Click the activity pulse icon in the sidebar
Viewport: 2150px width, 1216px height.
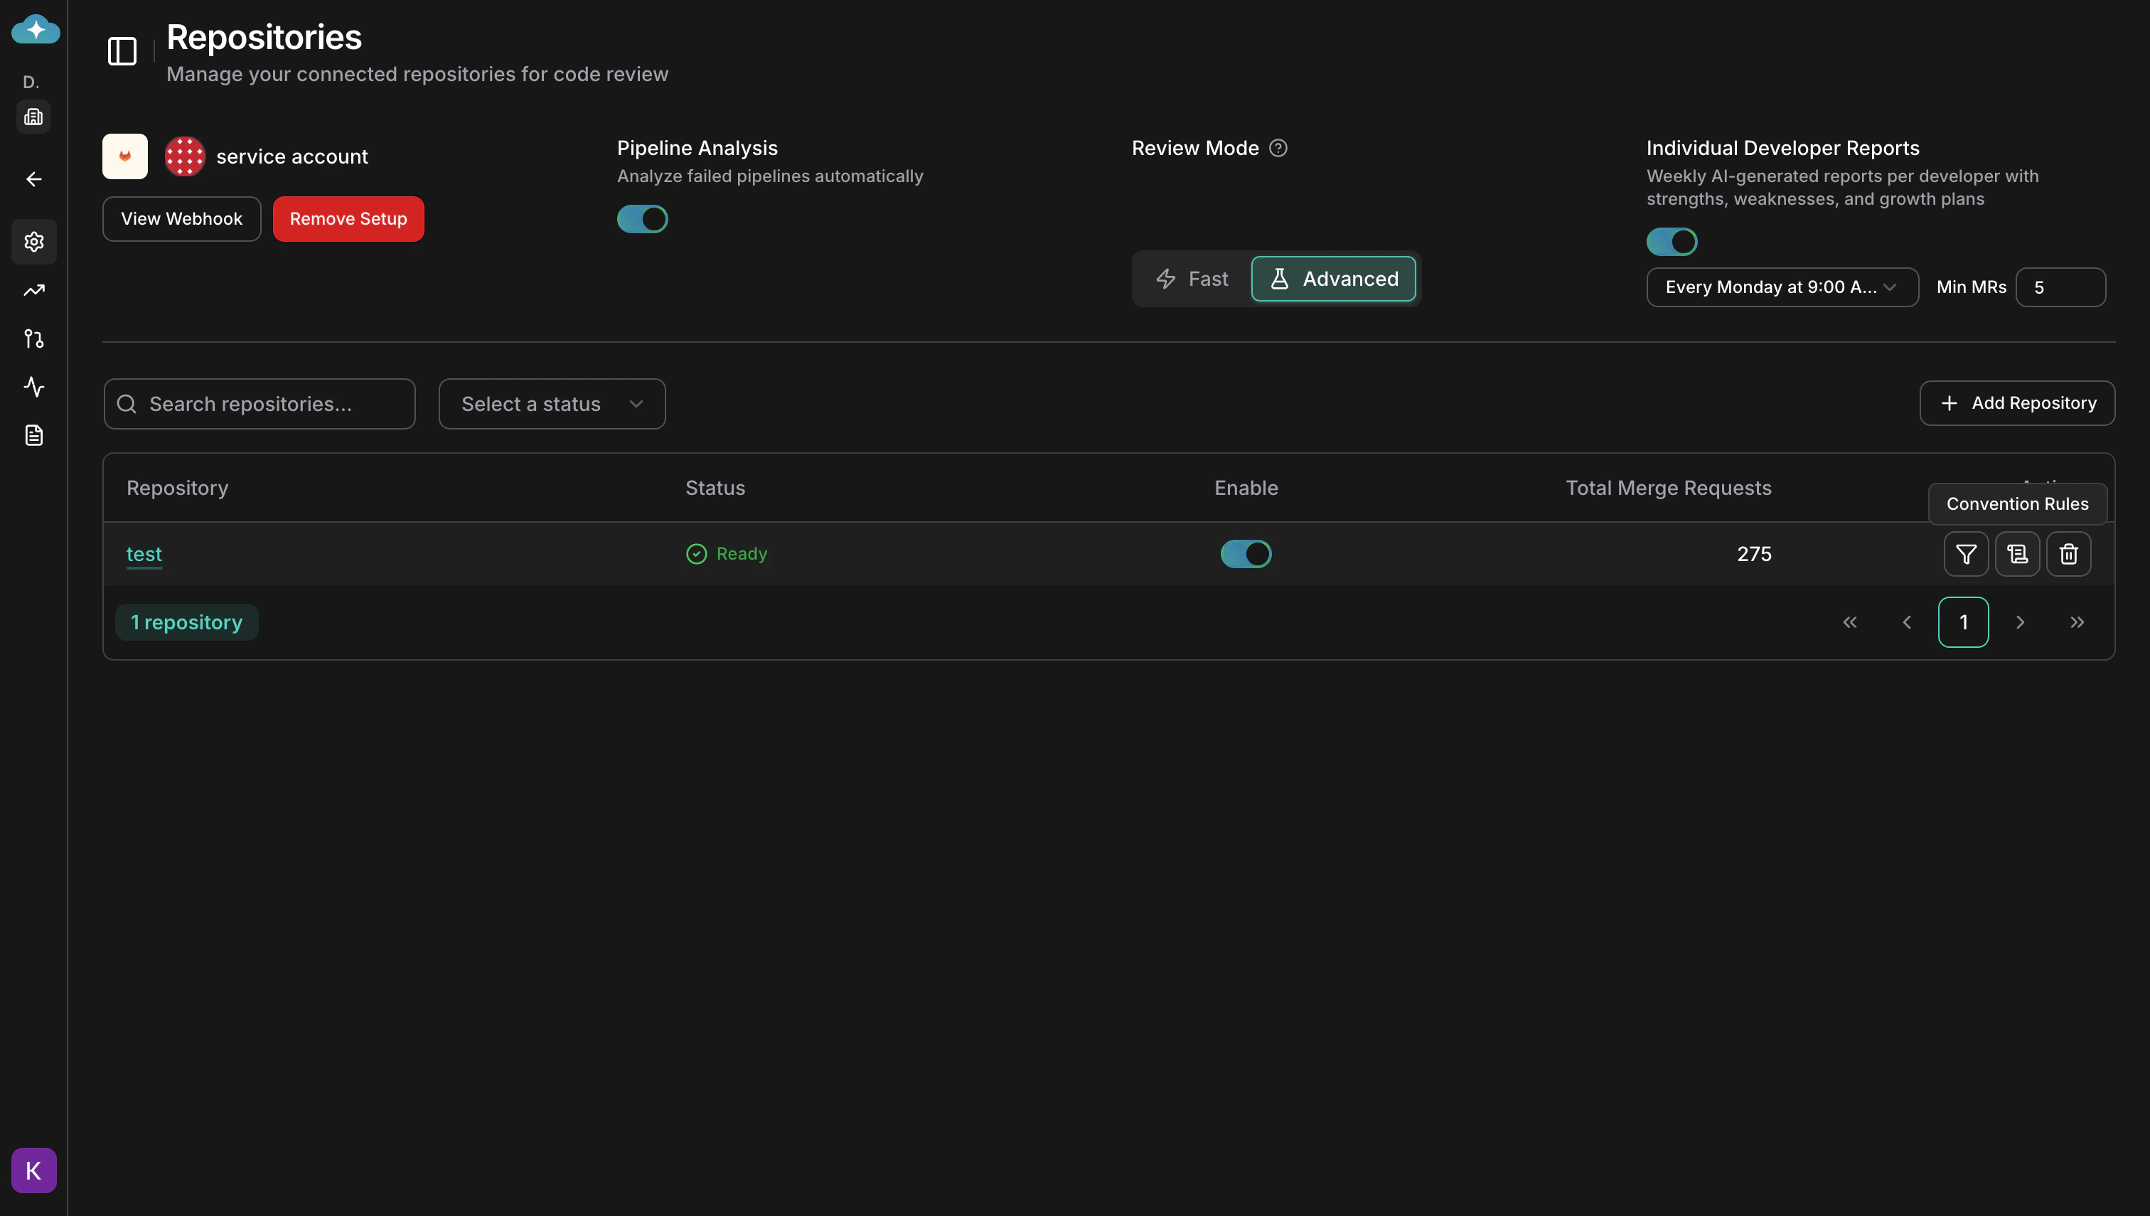pyautogui.click(x=33, y=387)
